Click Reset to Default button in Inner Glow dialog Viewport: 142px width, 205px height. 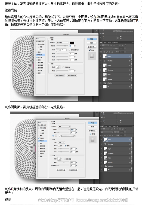coord(73,170)
